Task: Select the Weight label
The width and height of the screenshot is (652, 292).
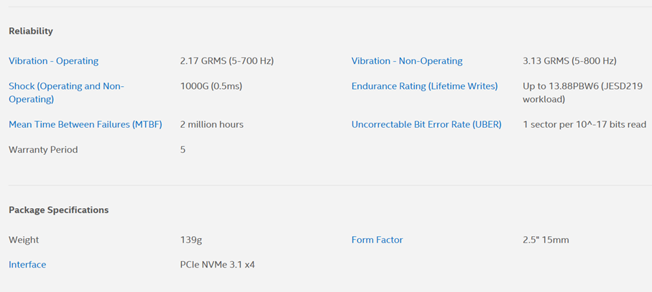Action: 24,240
